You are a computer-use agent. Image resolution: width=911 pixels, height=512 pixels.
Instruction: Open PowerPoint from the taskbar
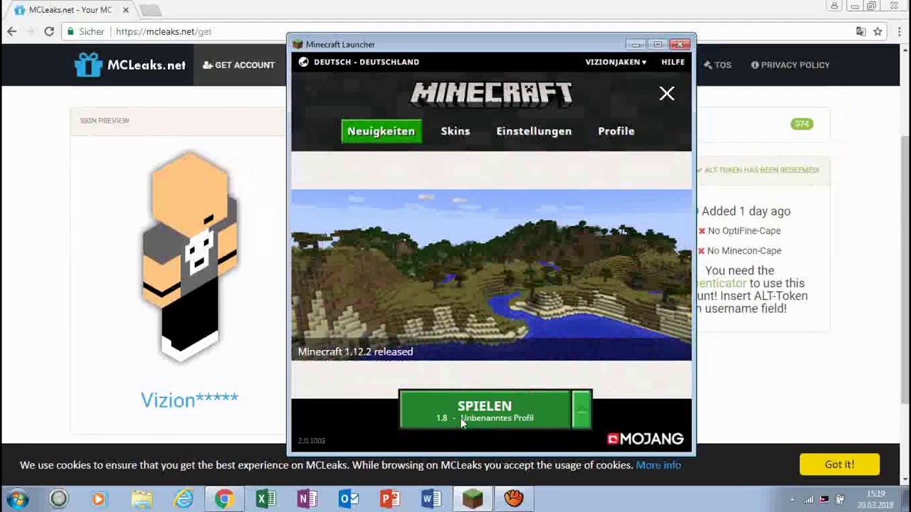[x=390, y=499]
